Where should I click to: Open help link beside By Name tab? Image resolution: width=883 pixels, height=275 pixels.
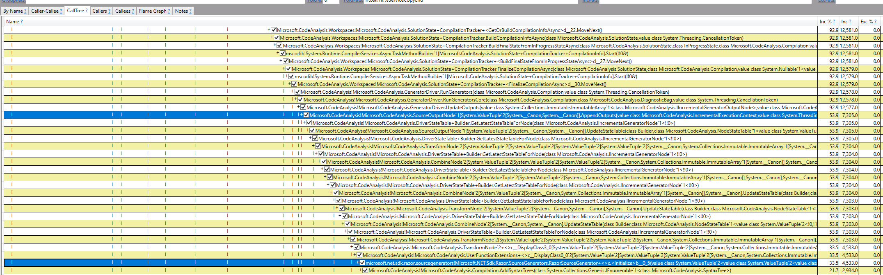click(x=25, y=11)
